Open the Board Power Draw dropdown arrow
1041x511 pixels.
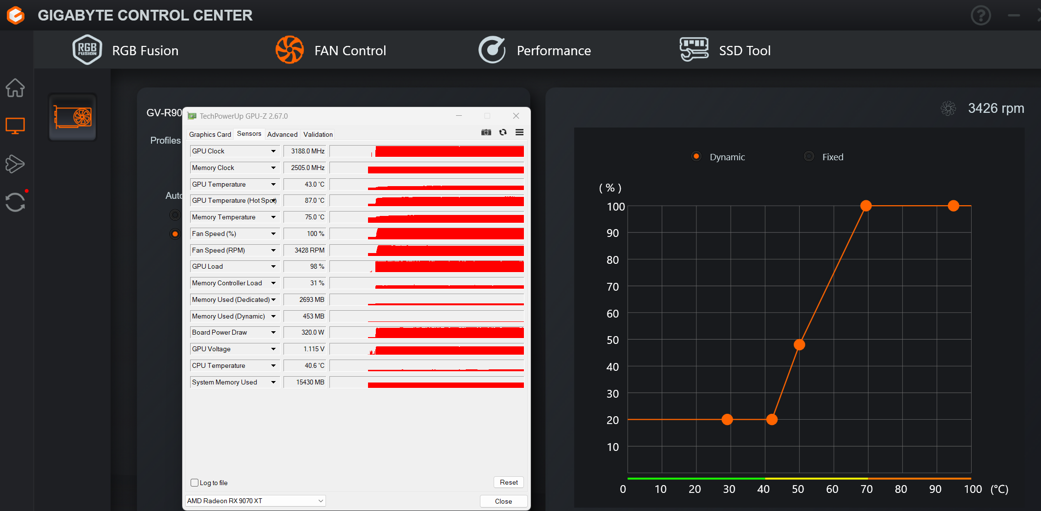[273, 333]
